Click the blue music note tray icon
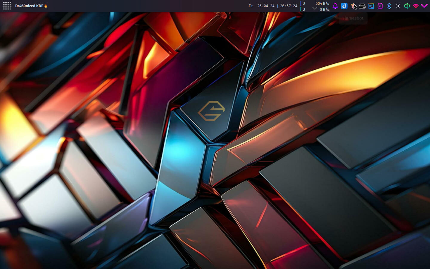This screenshot has width=430, height=269. click(x=344, y=6)
